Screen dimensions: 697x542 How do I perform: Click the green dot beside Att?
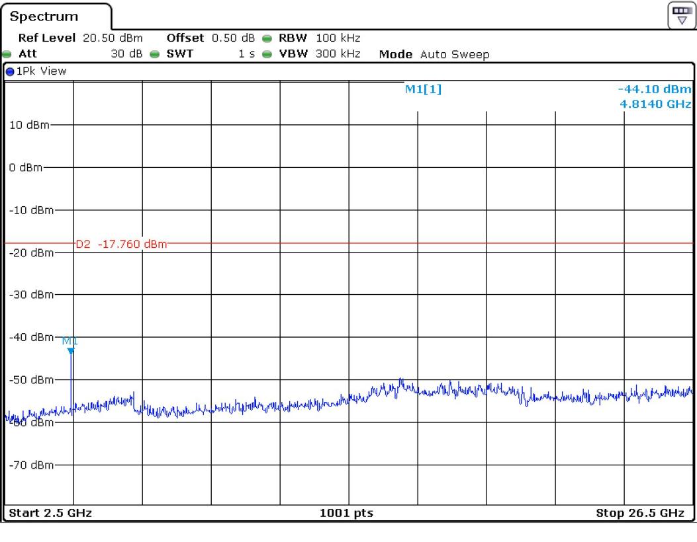(7, 54)
